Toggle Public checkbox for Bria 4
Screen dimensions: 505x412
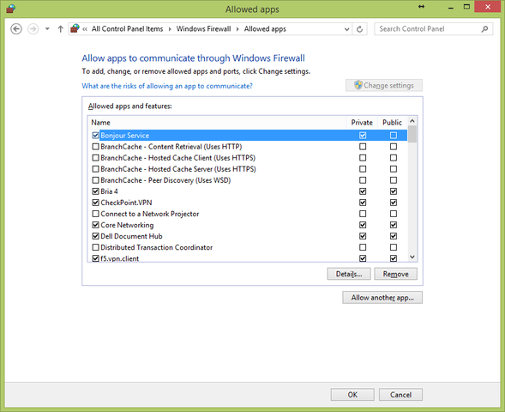click(394, 191)
